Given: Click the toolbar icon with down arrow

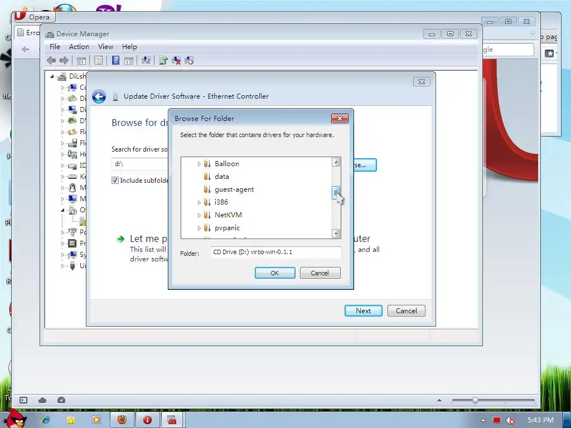Looking at the screenshot, I should point(189,61).
